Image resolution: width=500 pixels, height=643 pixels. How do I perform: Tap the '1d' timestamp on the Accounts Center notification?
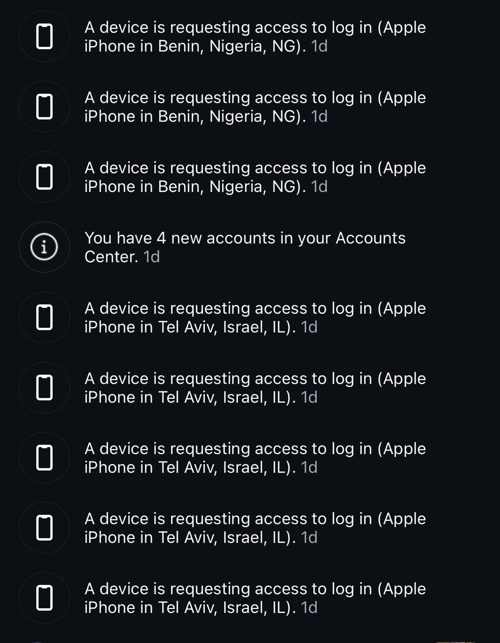point(151,257)
